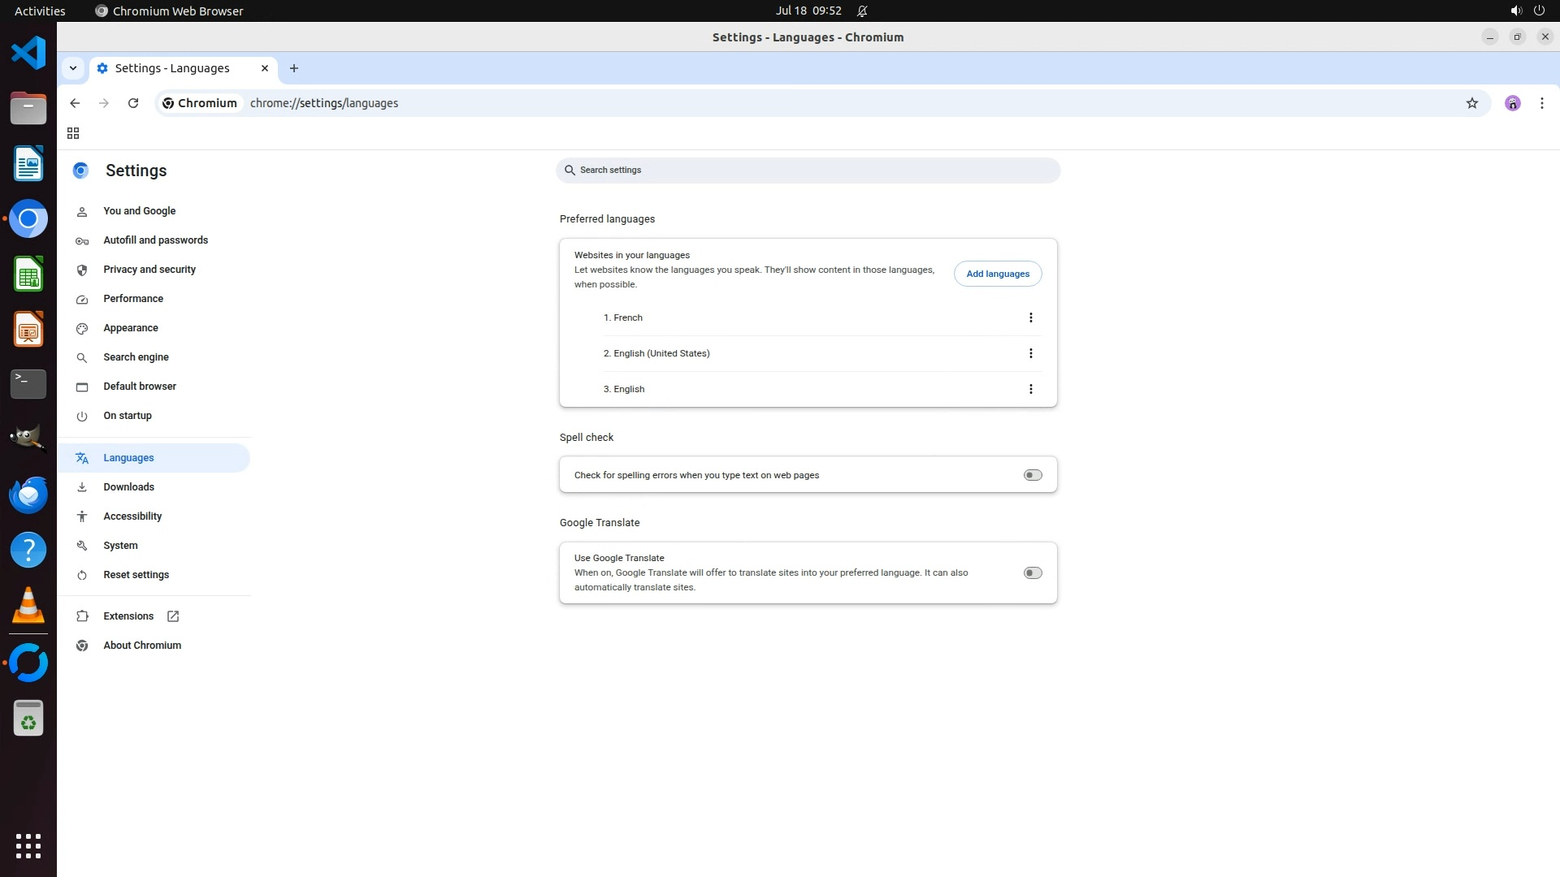Go back using the back arrow
Image resolution: width=1560 pixels, height=877 pixels.
(75, 103)
